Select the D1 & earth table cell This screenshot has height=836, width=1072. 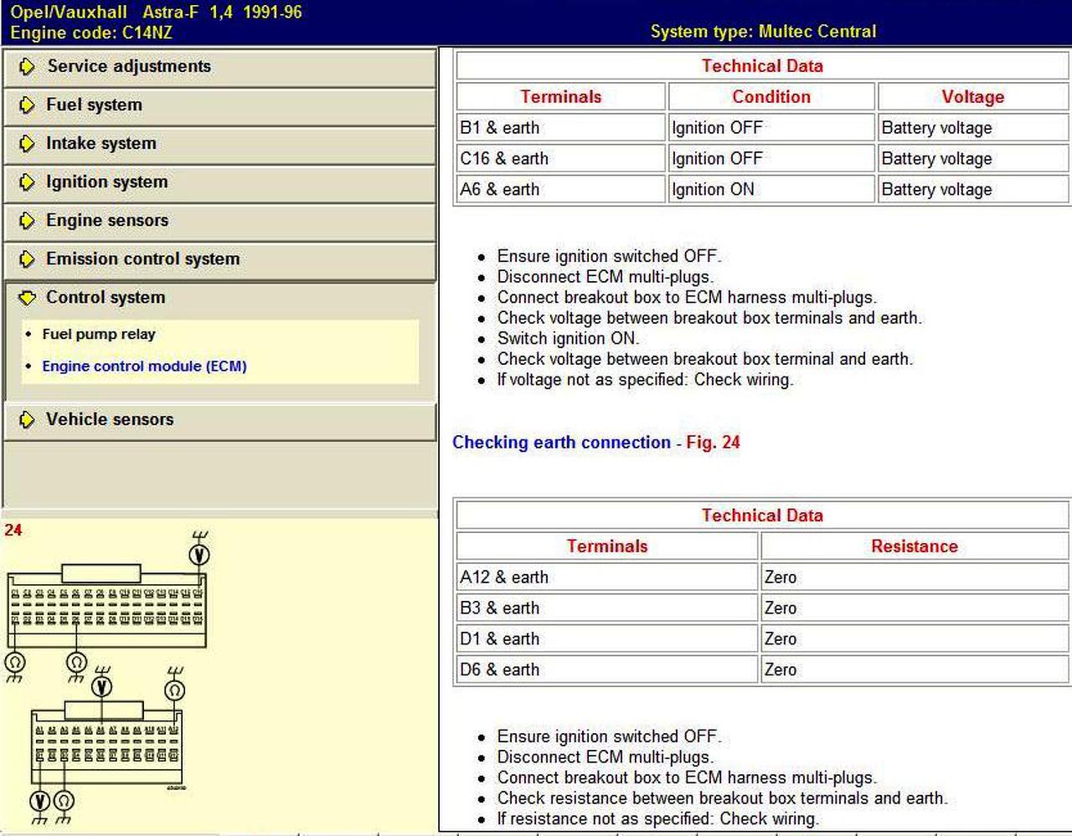click(x=607, y=639)
